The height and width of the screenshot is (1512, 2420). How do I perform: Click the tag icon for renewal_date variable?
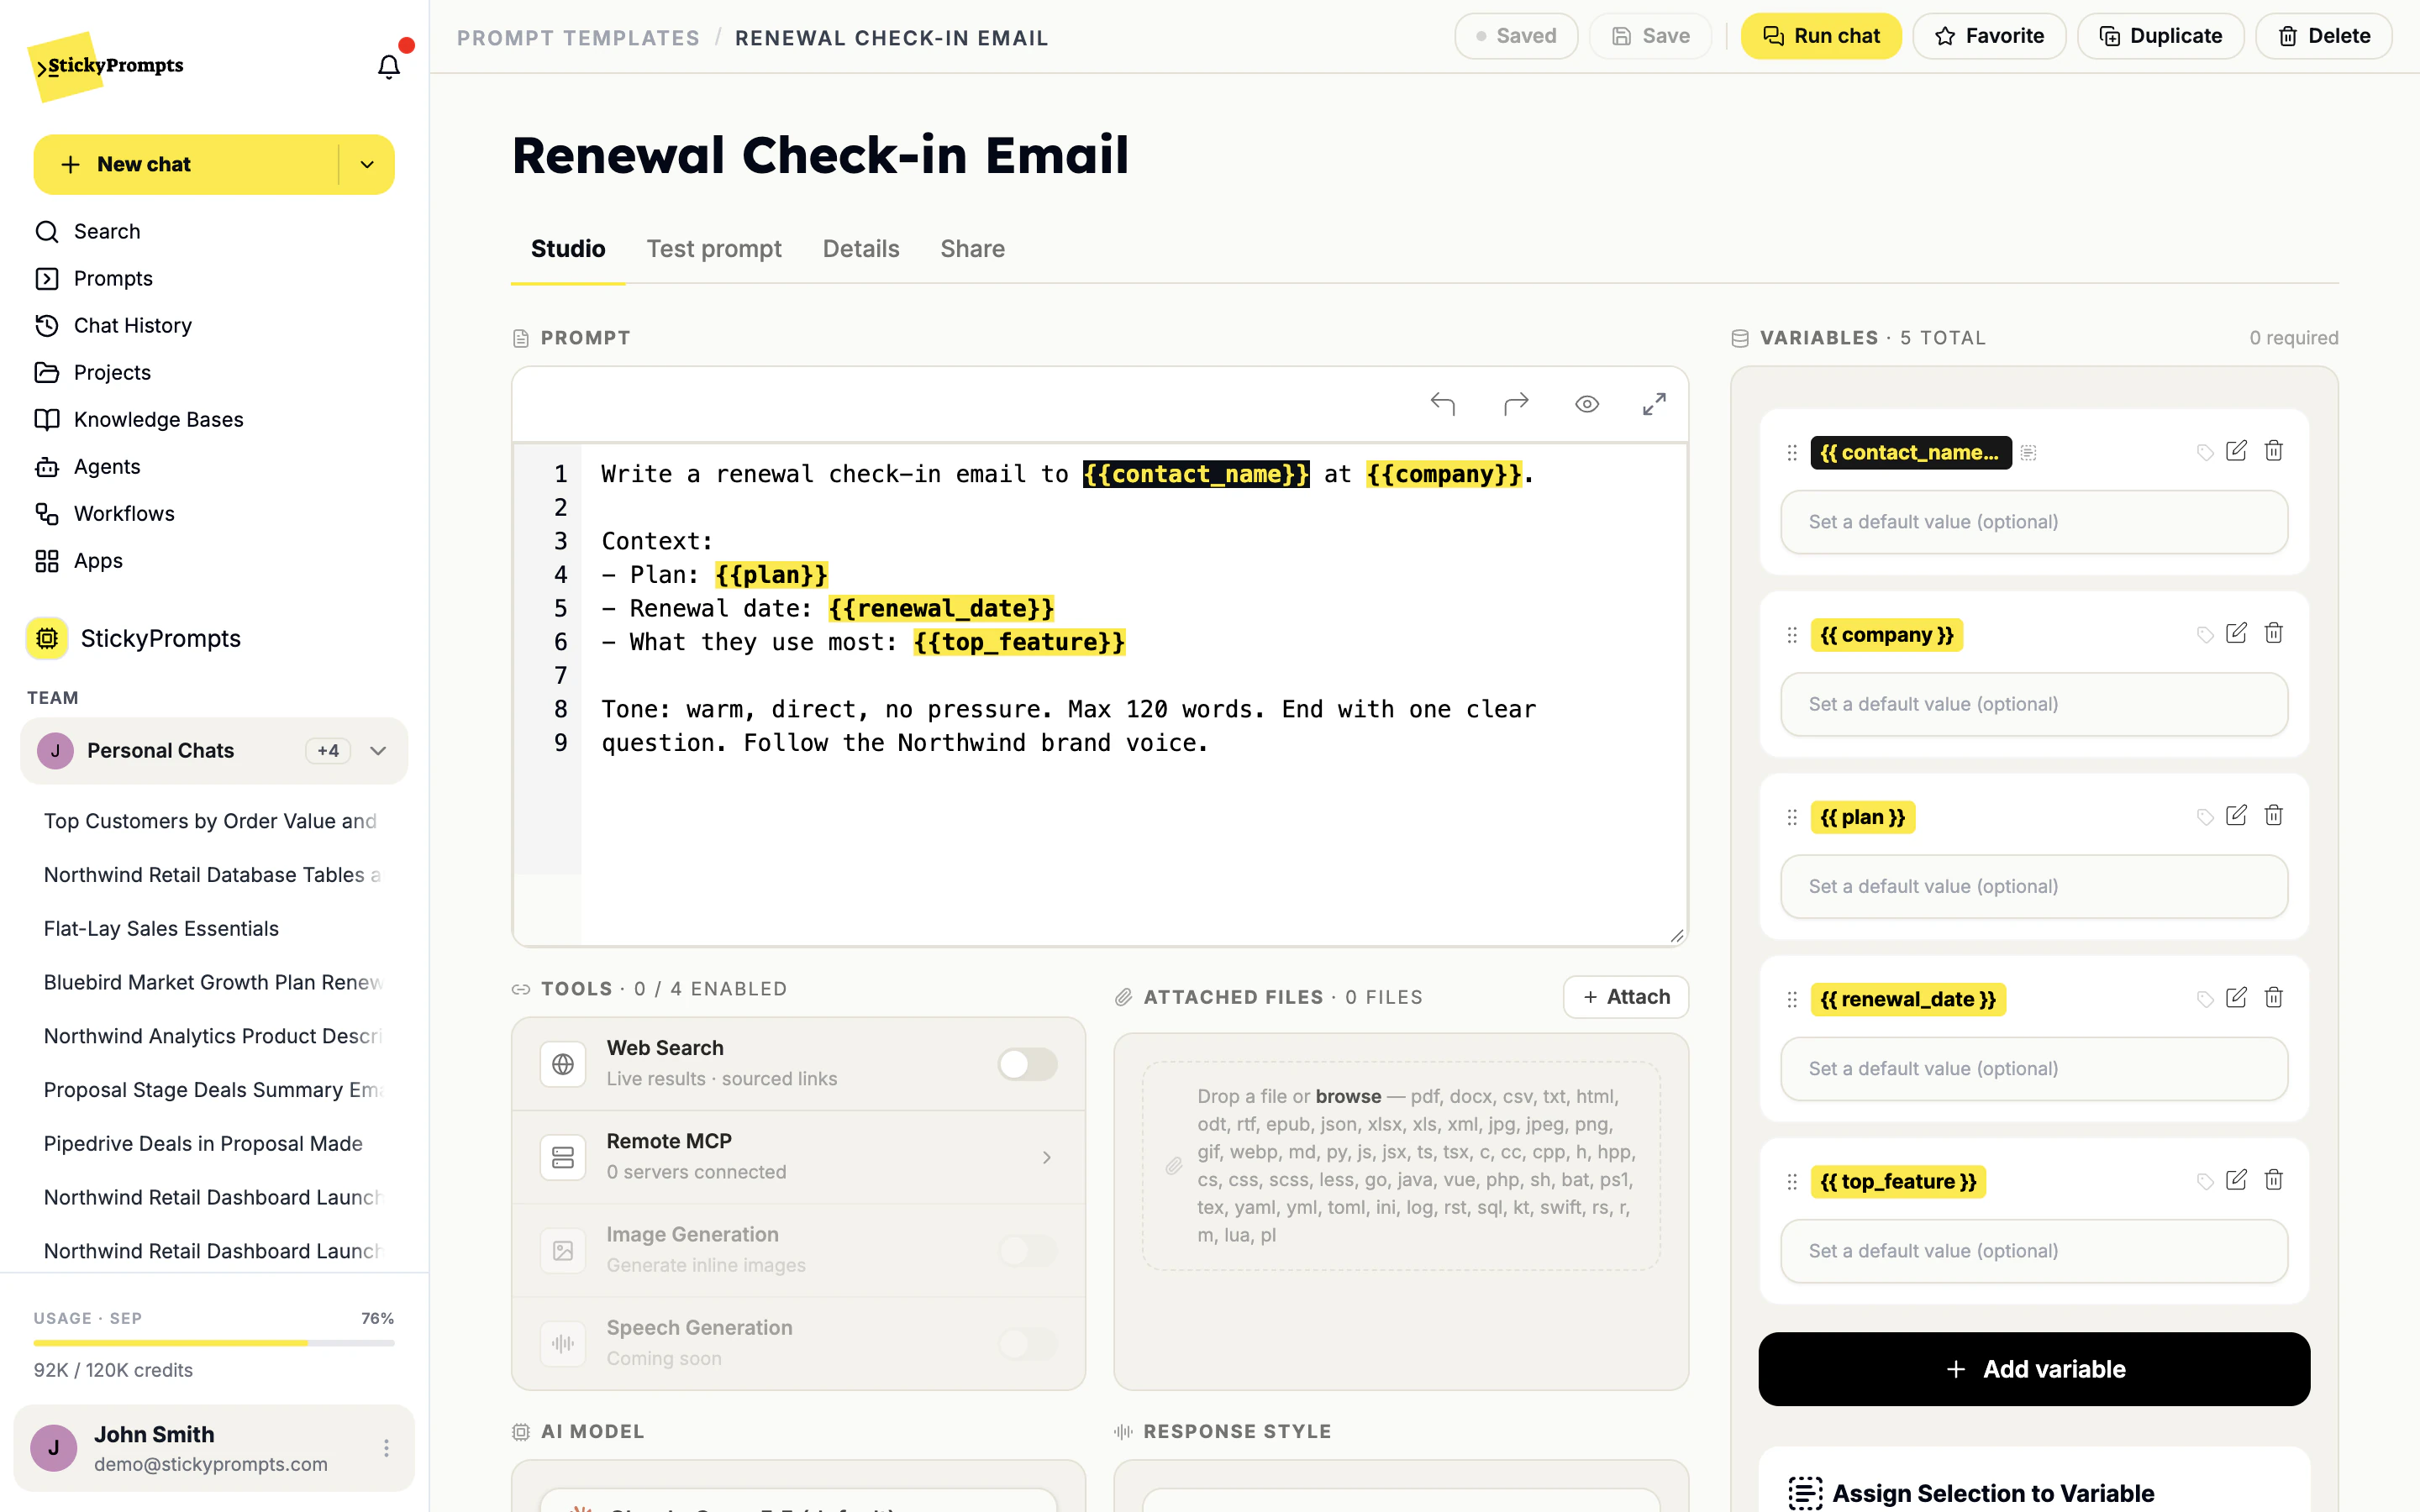coord(2204,999)
